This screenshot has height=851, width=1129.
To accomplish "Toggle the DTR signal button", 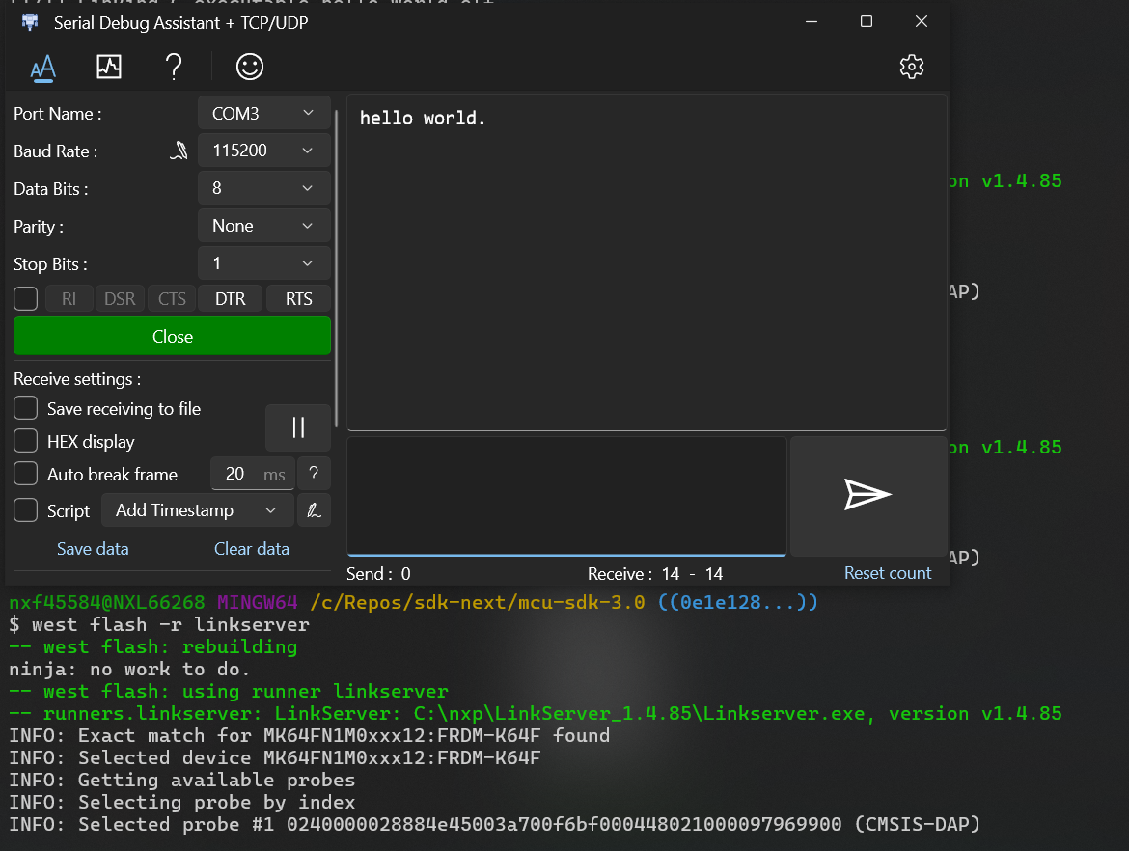I will tap(231, 299).
